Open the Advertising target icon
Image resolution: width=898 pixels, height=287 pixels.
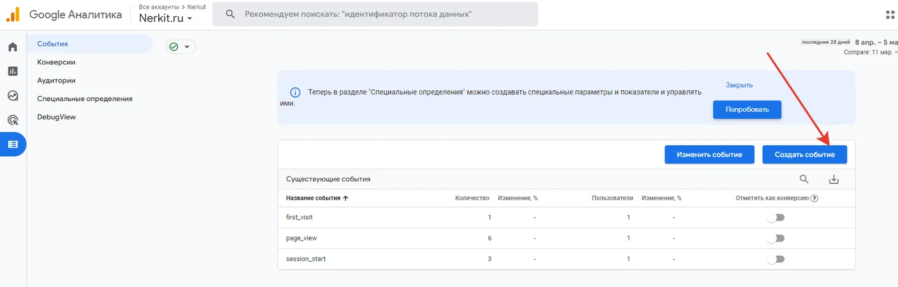click(x=13, y=120)
